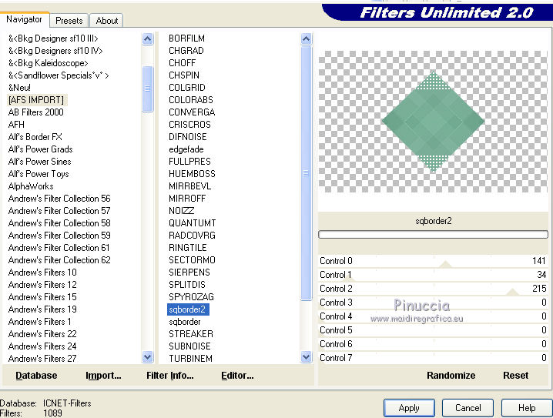Click the Control 3 slider row
This screenshot has width=553, height=418.
433,303
